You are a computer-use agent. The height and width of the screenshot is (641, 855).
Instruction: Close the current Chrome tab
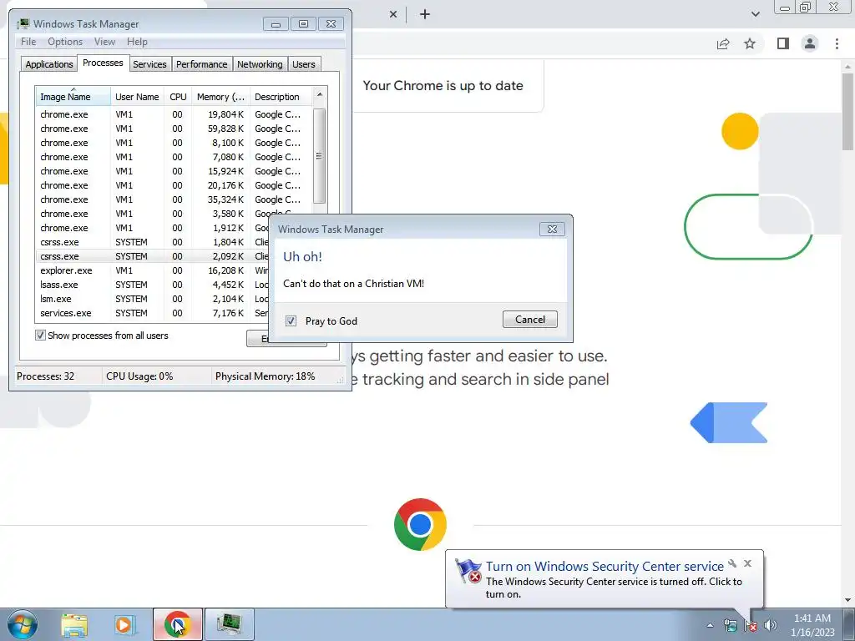(x=393, y=14)
